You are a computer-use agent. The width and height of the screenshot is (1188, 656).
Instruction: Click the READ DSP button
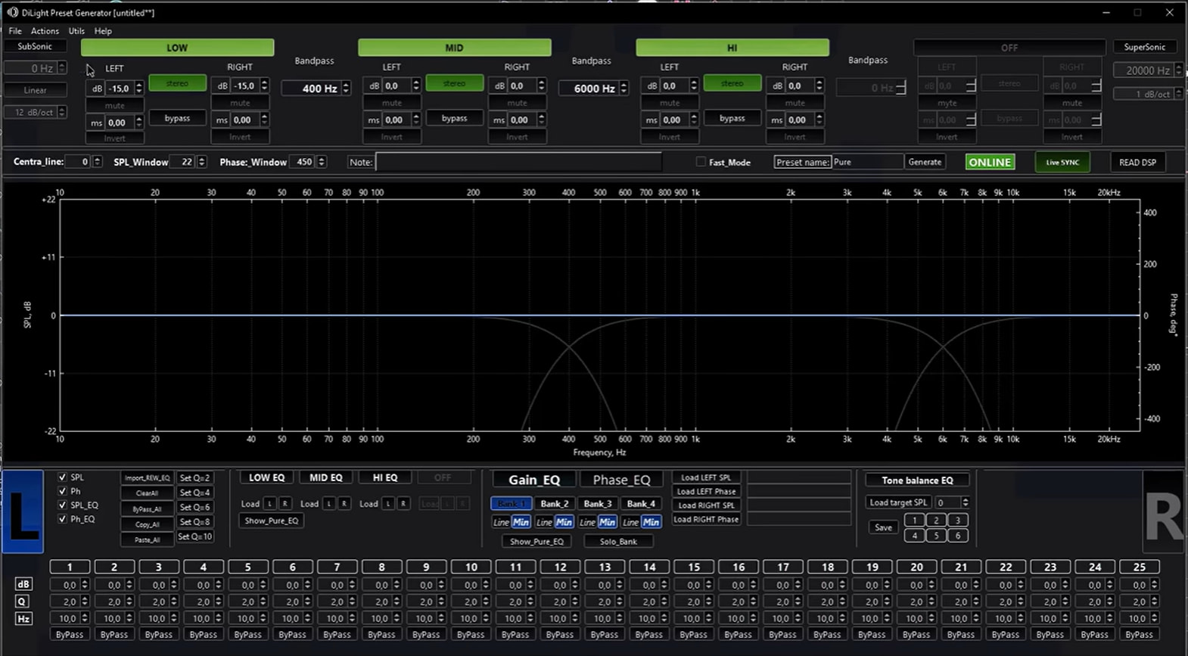[1137, 162]
